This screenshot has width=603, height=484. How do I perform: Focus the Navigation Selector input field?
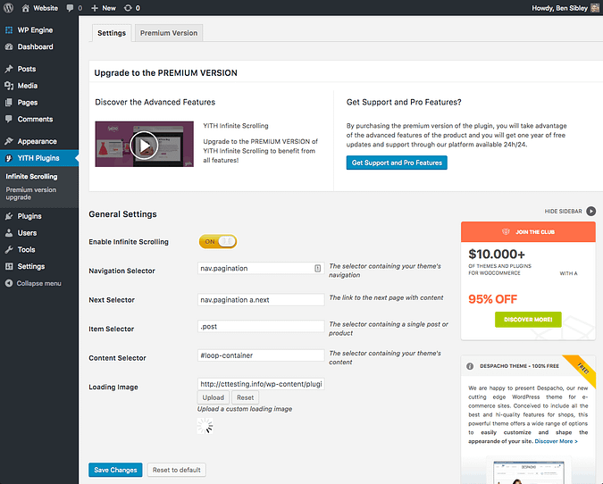(x=261, y=268)
